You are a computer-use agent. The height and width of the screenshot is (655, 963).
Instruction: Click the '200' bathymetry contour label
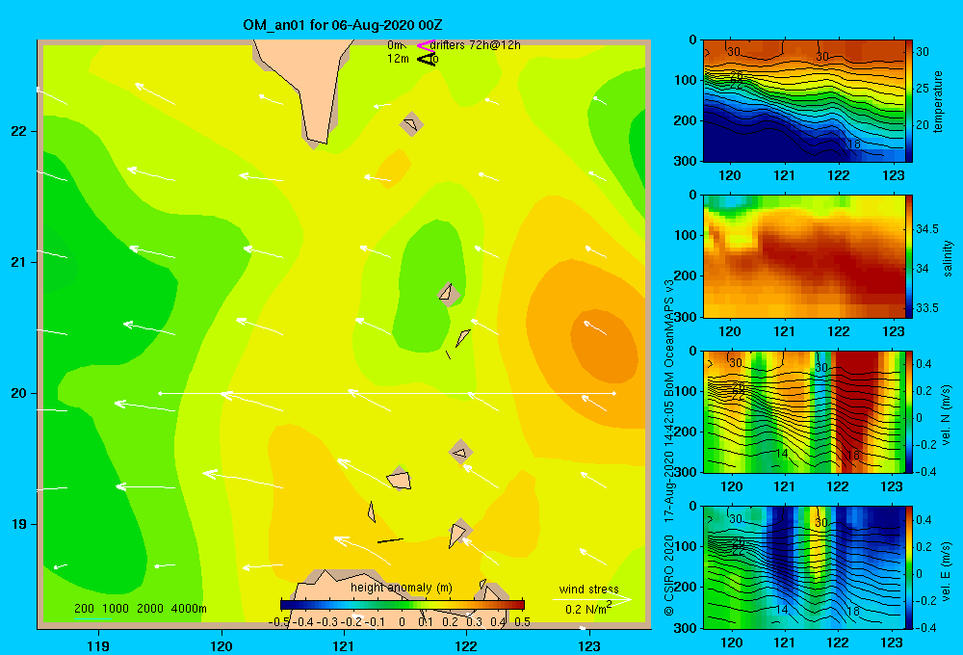[84, 609]
